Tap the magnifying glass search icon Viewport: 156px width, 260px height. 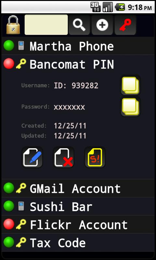pyautogui.click(x=79, y=25)
